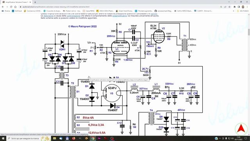Open the Green Hand Pump bookmark

click(x=124, y=11)
